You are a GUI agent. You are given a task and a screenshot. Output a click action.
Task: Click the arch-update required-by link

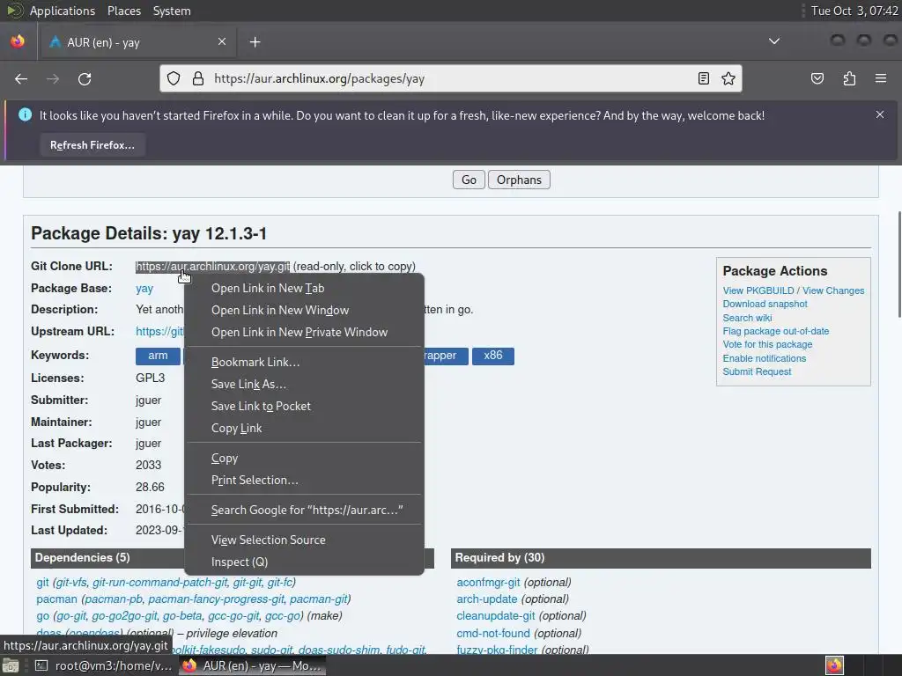(x=486, y=599)
